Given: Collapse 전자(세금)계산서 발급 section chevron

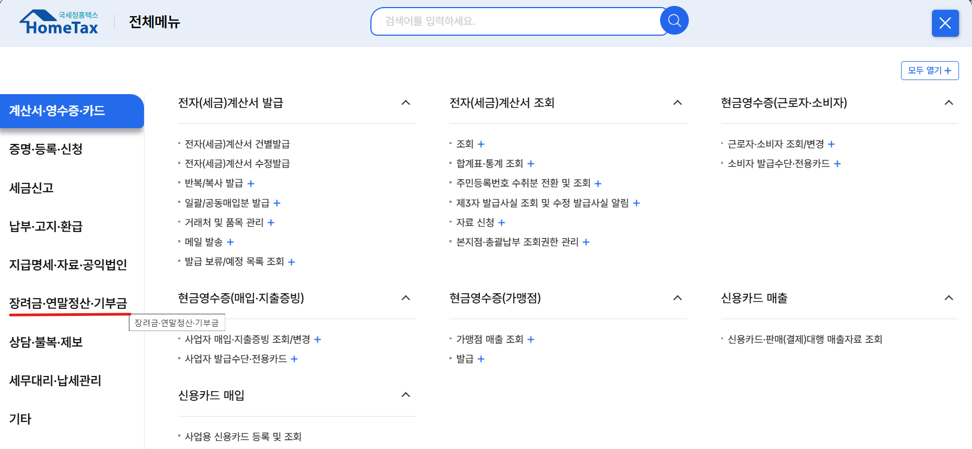Looking at the screenshot, I should tap(406, 103).
